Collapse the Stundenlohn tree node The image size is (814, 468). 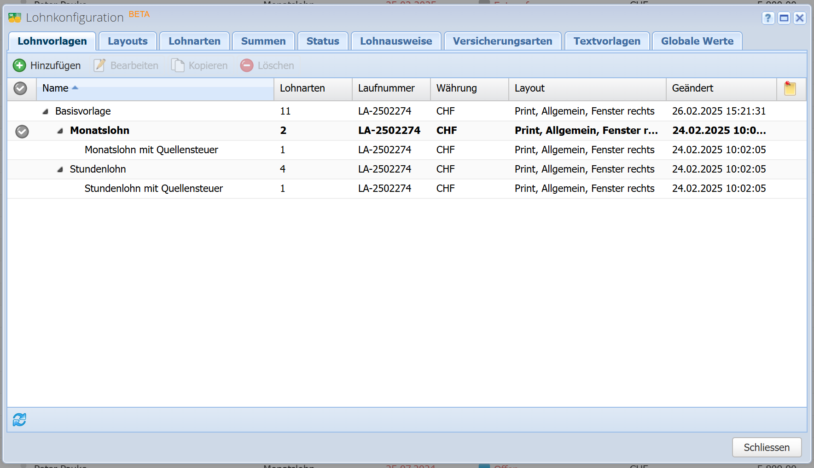60,169
